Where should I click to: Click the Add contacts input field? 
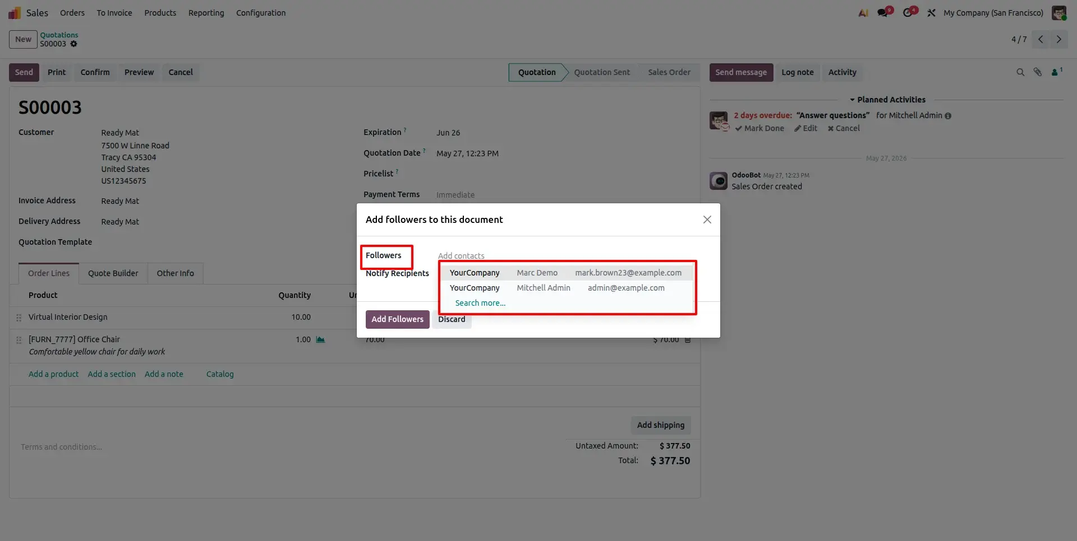click(565, 255)
